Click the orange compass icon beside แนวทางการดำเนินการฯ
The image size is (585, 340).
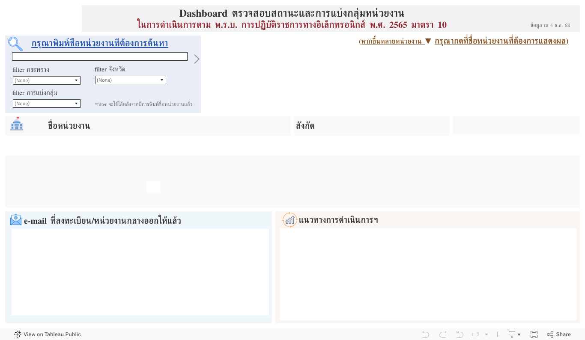289,220
